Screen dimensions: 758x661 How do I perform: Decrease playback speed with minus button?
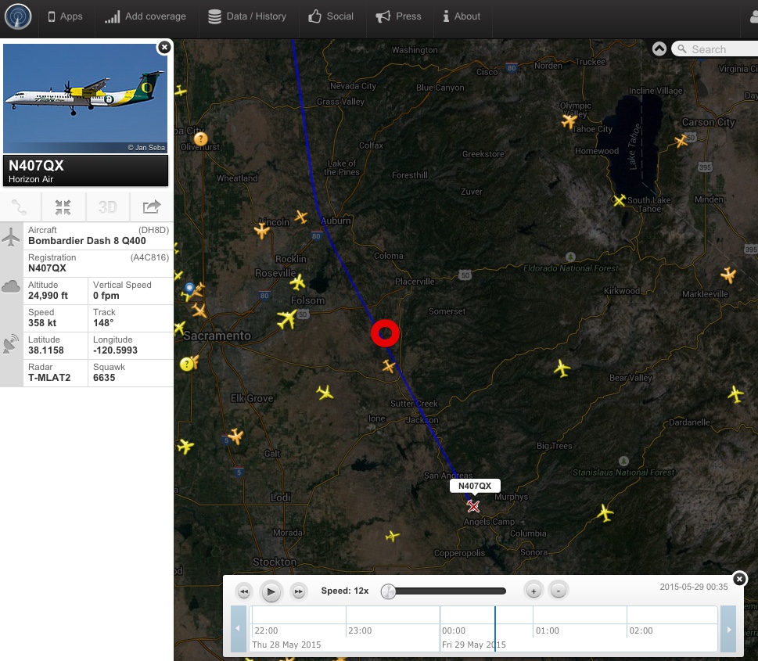(x=559, y=591)
